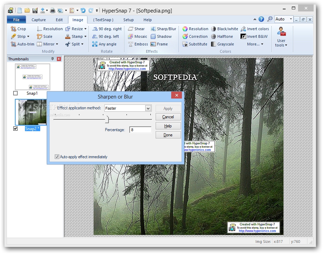Viewport: 323px width, 254px height.
Task: Click Apply in Sharpen or Blur dialog
Action: (x=168, y=109)
